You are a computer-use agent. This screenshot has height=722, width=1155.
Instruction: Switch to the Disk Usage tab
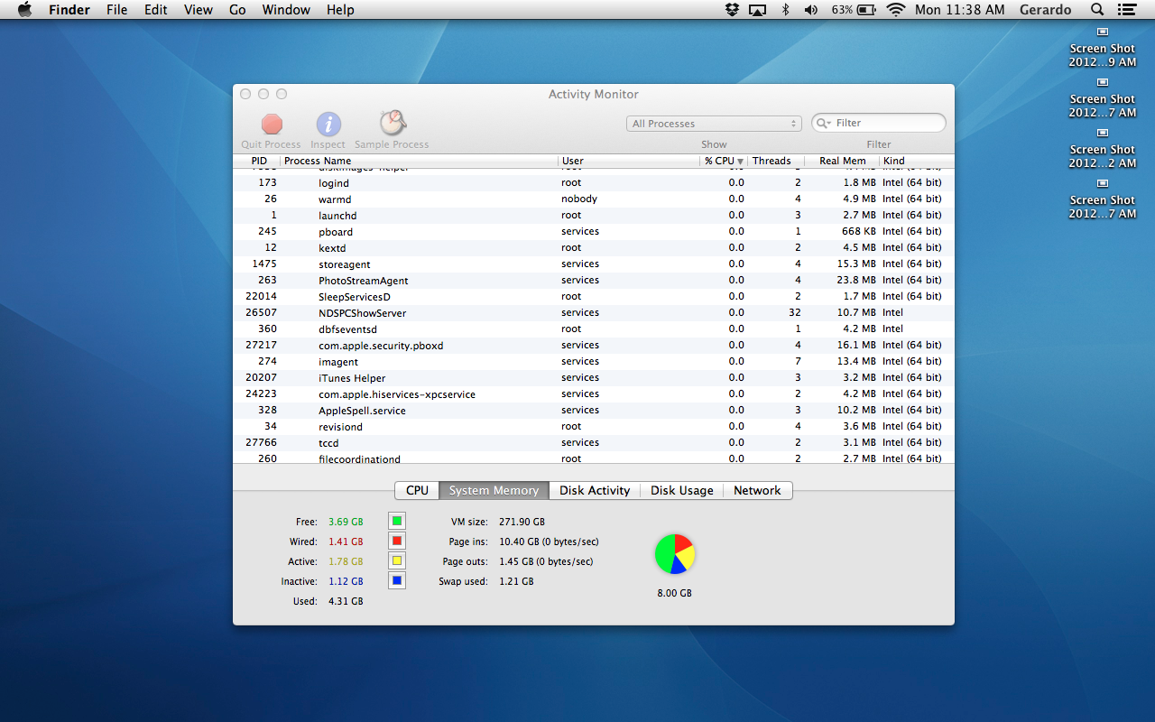(681, 490)
